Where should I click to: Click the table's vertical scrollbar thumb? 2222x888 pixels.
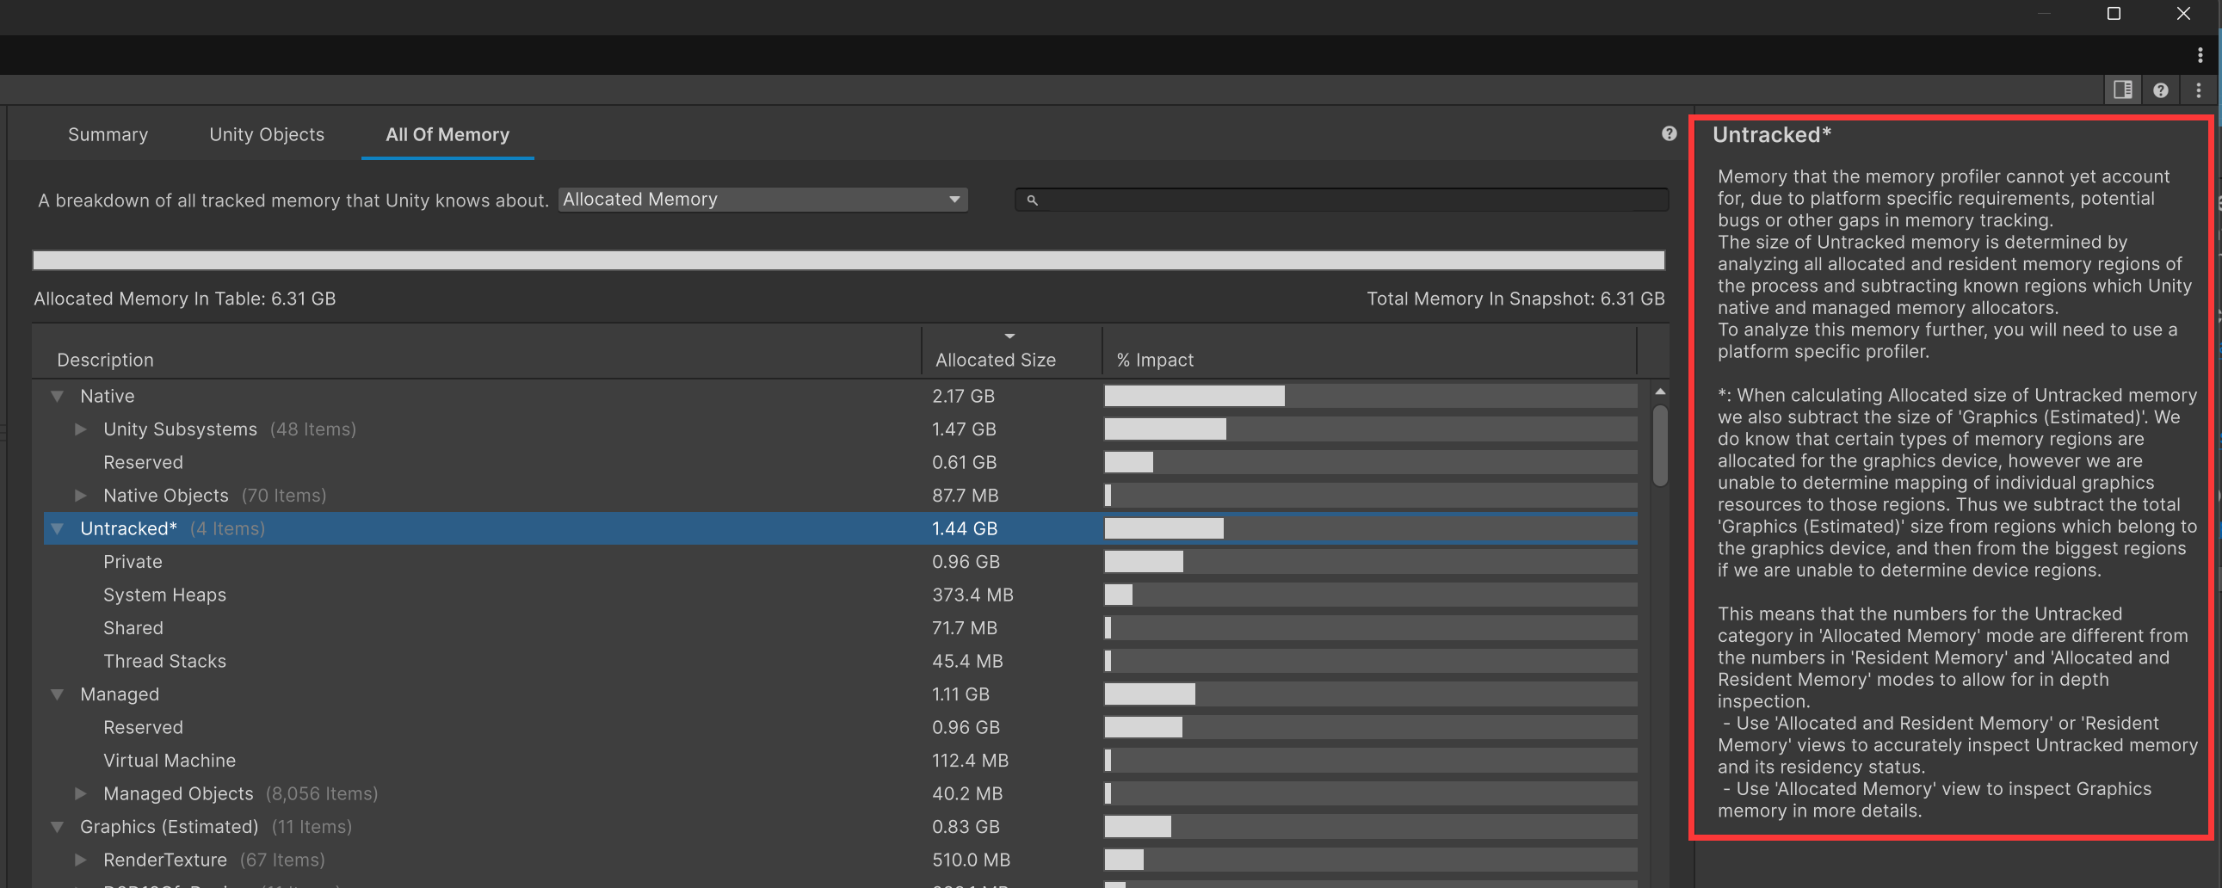click(x=1659, y=444)
